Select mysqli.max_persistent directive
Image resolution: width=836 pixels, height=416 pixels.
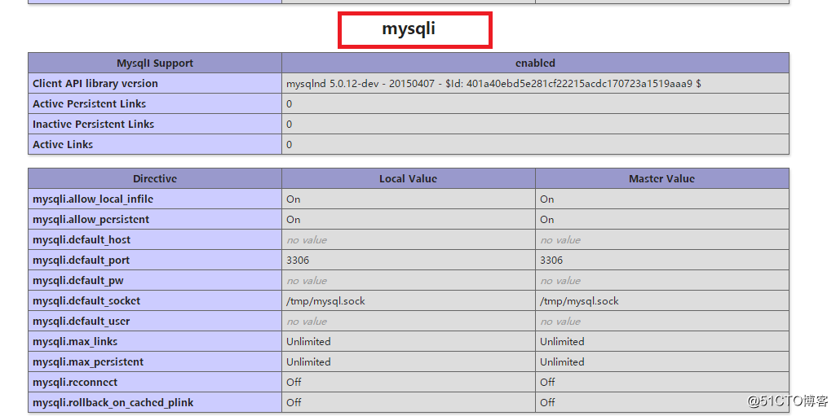(x=88, y=361)
